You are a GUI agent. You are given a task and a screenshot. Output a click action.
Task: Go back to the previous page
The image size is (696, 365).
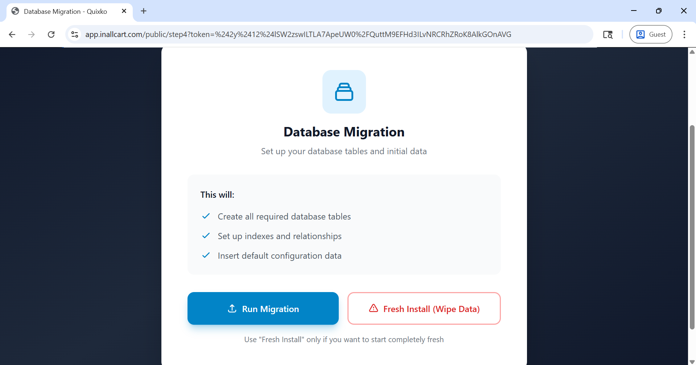coord(12,34)
